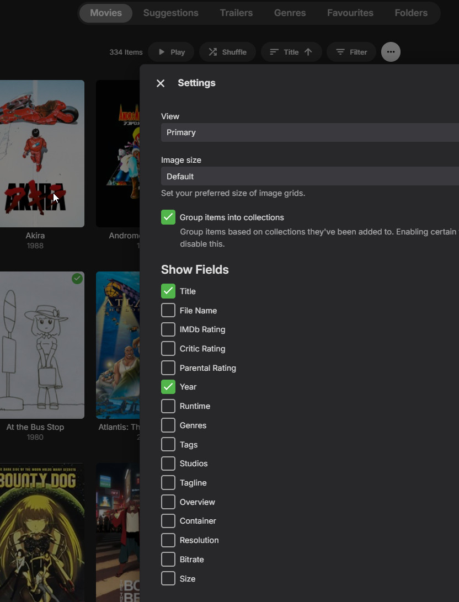Check the Size field checkbox

point(168,578)
